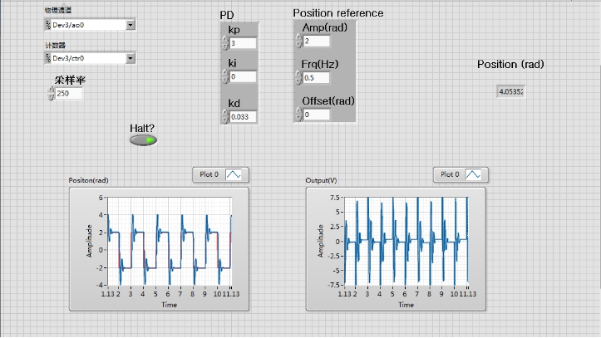Click the Plot 0 legend label on Position graph

coord(209,174)
